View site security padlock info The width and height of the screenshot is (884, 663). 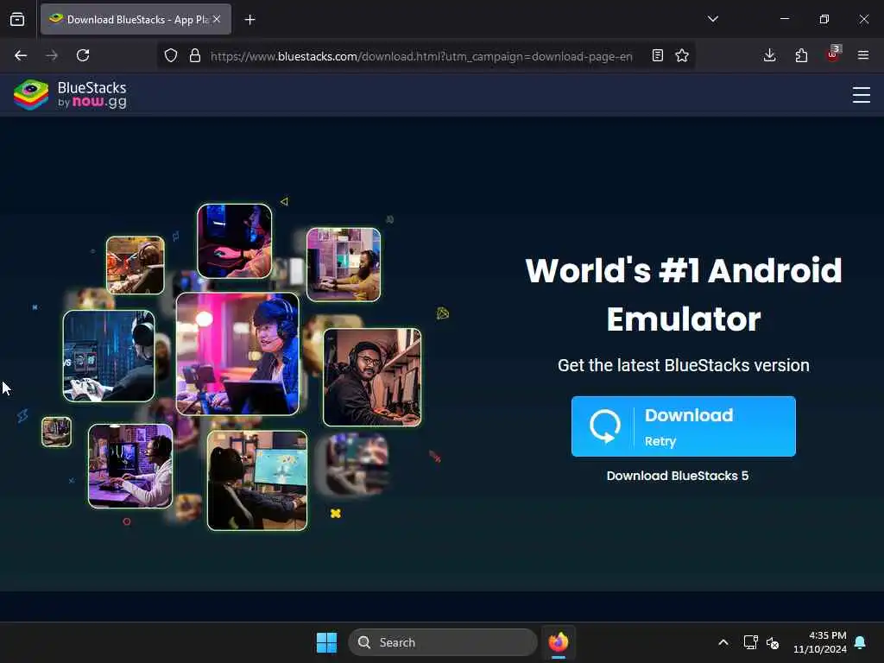[x=195, y=55]
